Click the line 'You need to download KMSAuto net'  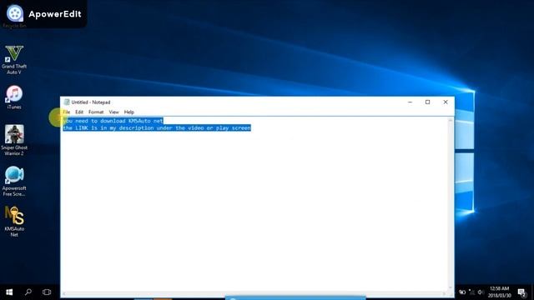[113, 121]
